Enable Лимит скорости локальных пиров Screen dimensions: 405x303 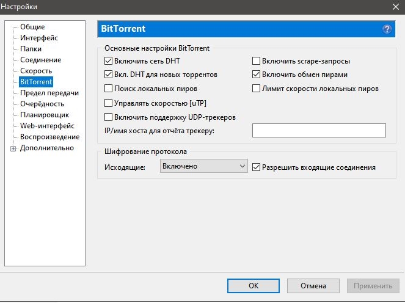coord(257,89)
